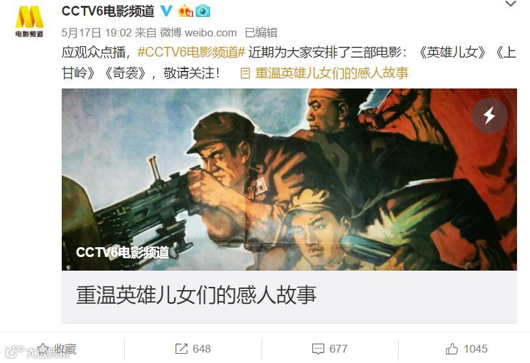The height and width of the screenshot is (363, 530).
Task: Open the 微博 weibo.com source link
Action: click(x=198, y=33)
